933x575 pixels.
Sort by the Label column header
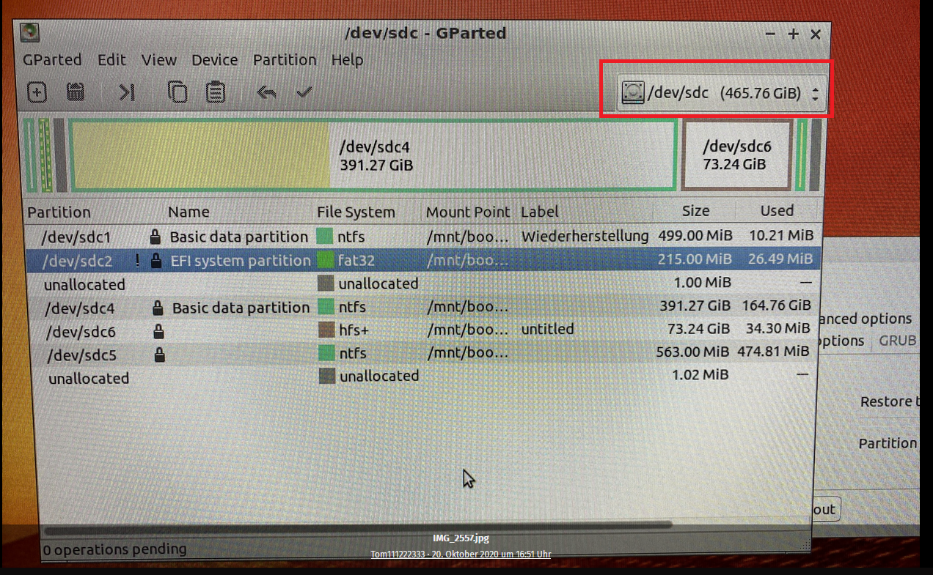540,212
